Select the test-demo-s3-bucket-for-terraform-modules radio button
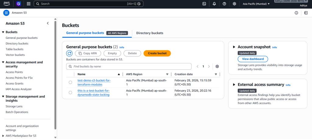 pos(70,82)
